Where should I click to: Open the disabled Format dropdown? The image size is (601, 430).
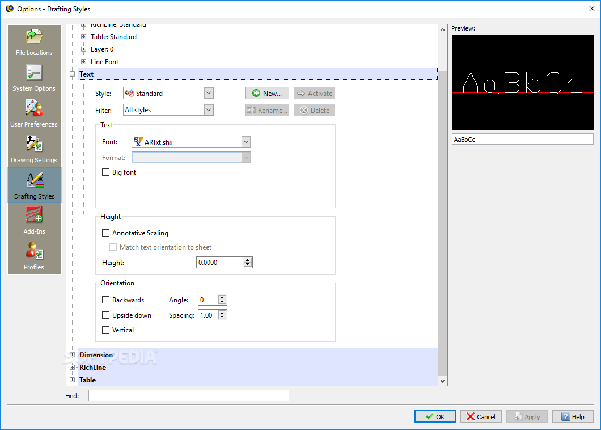click(x=246, y=158)
